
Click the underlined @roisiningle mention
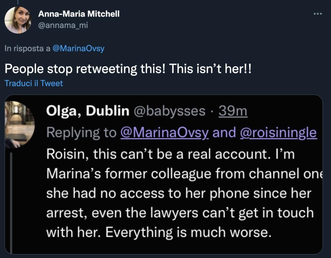tap(278, 132)
